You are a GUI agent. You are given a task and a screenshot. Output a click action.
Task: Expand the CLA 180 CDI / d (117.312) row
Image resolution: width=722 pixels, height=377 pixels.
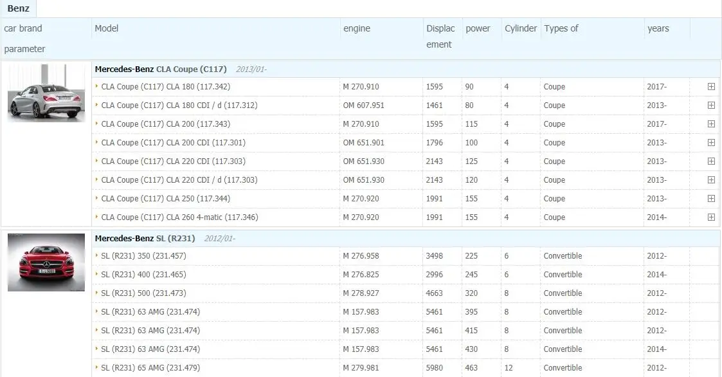[711, 105]
